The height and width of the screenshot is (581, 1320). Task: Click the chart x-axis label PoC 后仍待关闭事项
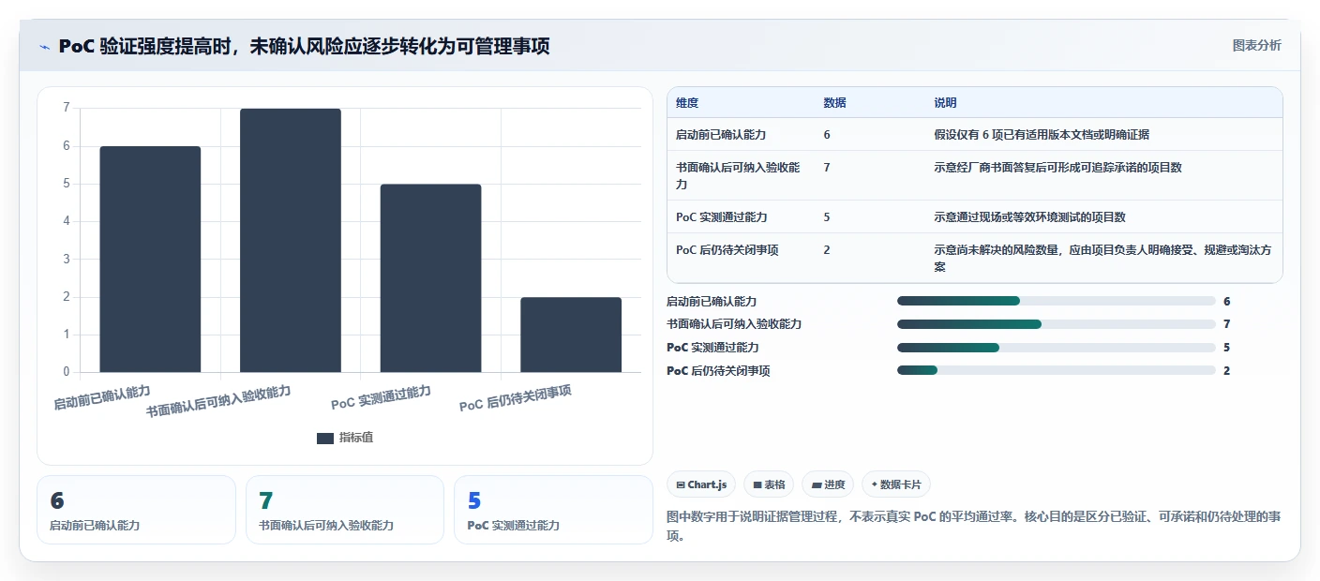coord(516,398)
